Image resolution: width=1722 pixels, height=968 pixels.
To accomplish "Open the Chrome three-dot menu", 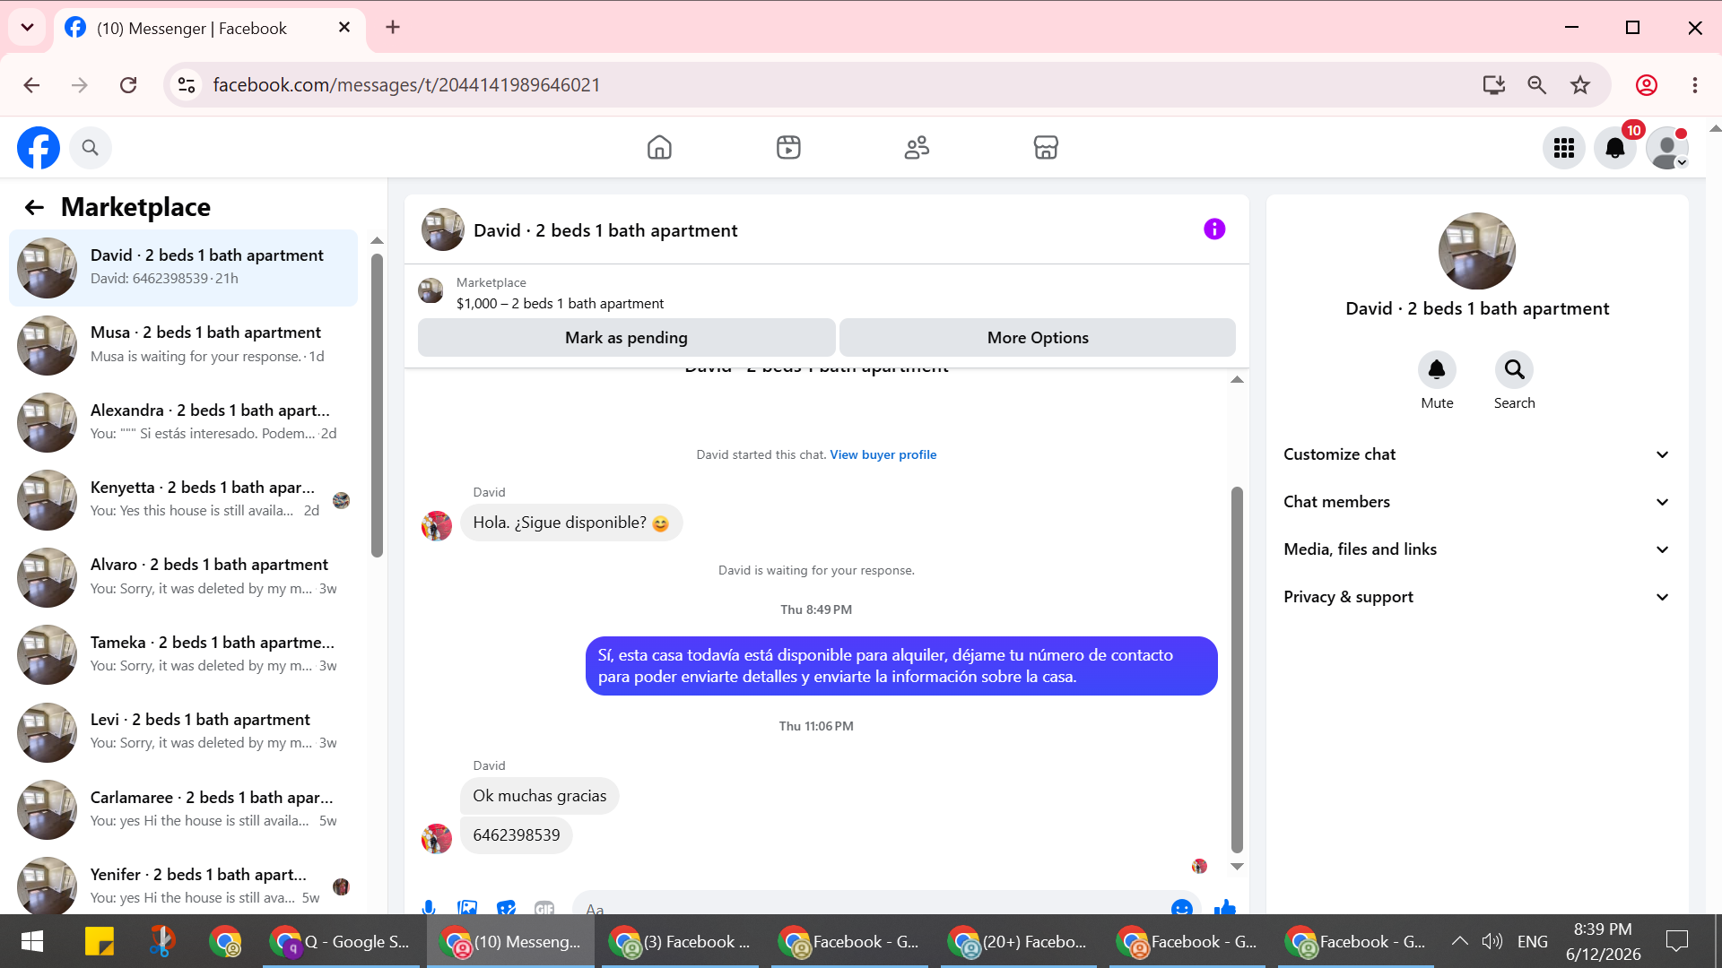I will pos(1694,85).
